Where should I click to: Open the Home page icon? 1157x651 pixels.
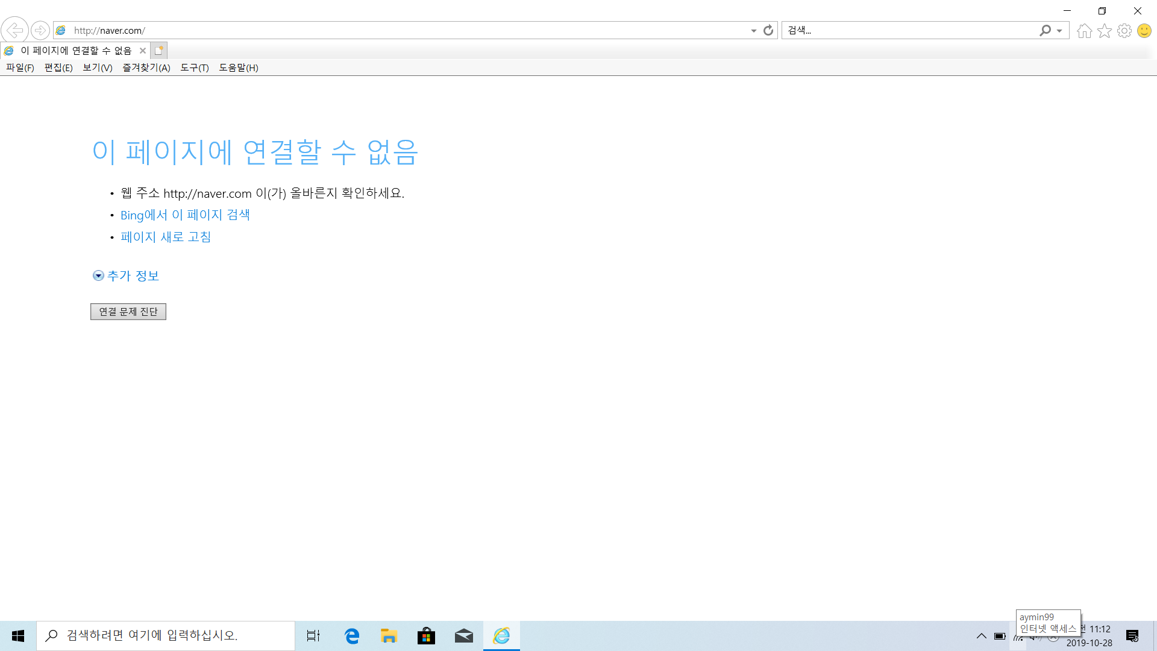[1085, 31]
